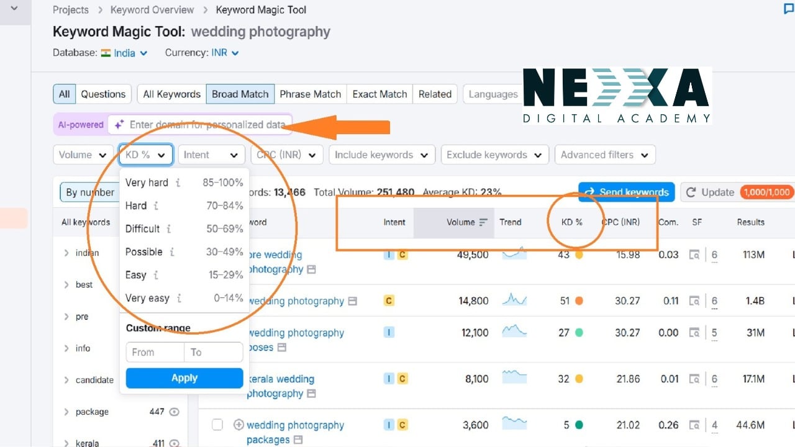Click Informational intent badge in poses row
Viewport: 795px width, 447px height.
pos(389,333)
